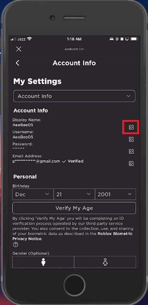
Task: Expand the birthday day dropdown showing 21
Action: (x=74, y=194)
